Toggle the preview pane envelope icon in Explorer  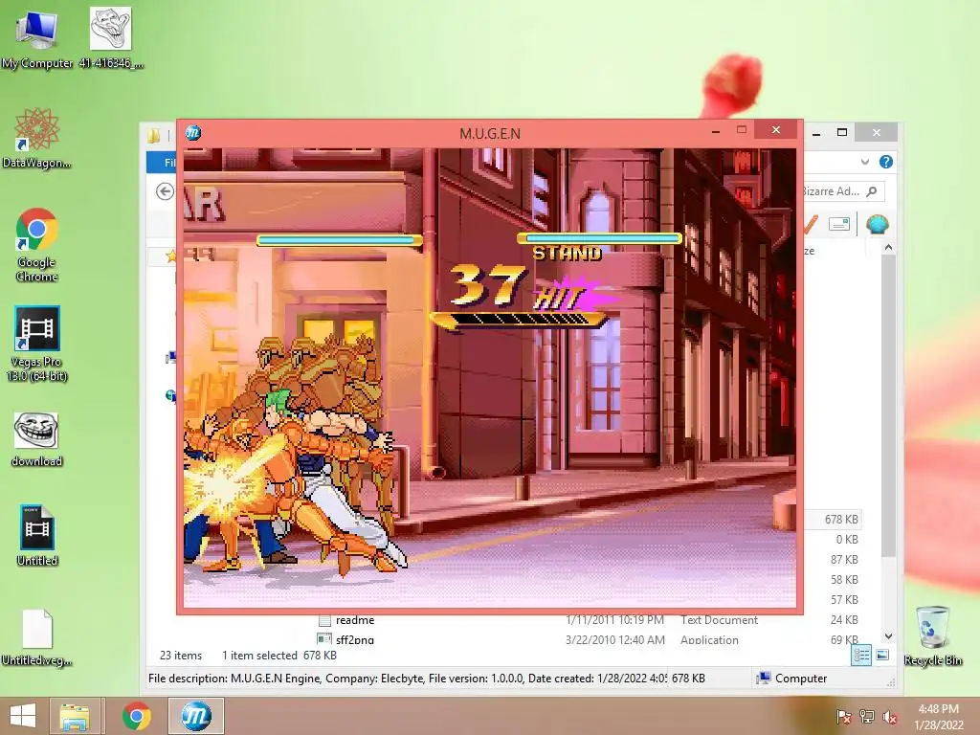838,224
